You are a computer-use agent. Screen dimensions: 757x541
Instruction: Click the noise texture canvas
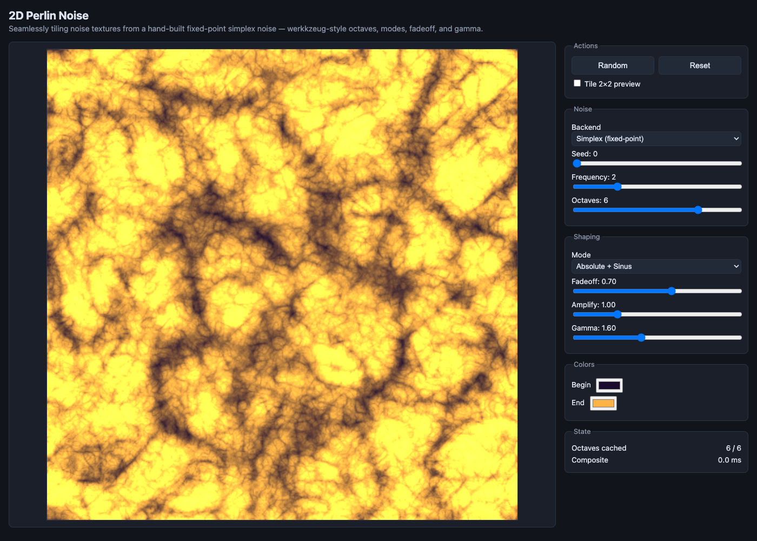point(282,285)
